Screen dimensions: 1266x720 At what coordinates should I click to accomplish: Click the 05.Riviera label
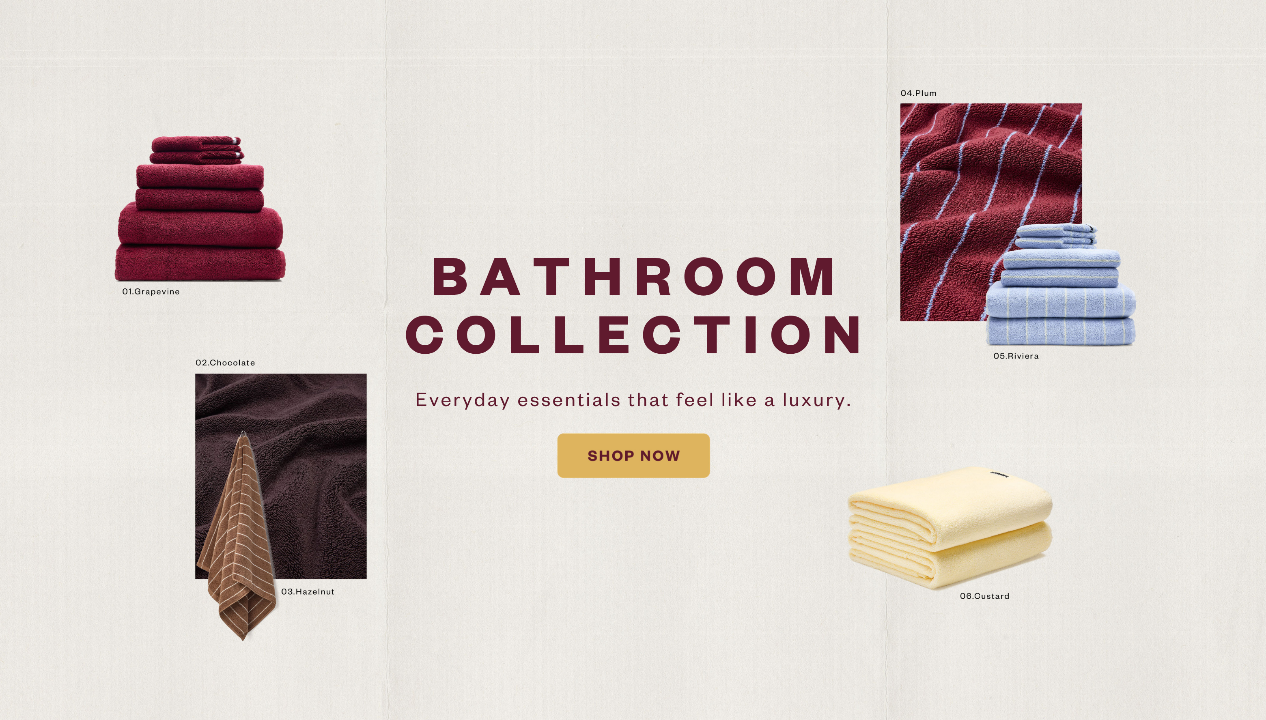(x=1016, y=356)
